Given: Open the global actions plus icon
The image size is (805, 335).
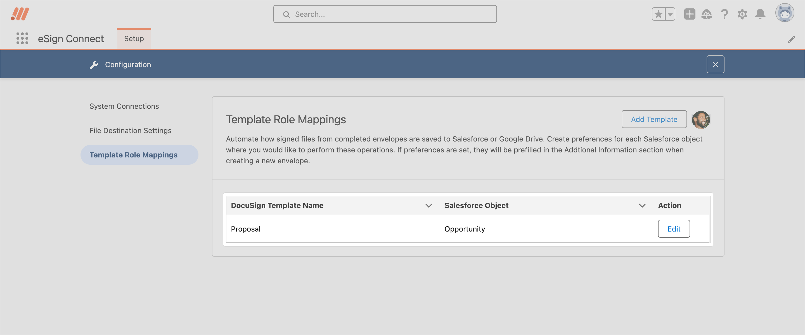Looking at the screenshot, I should [689, 14].
